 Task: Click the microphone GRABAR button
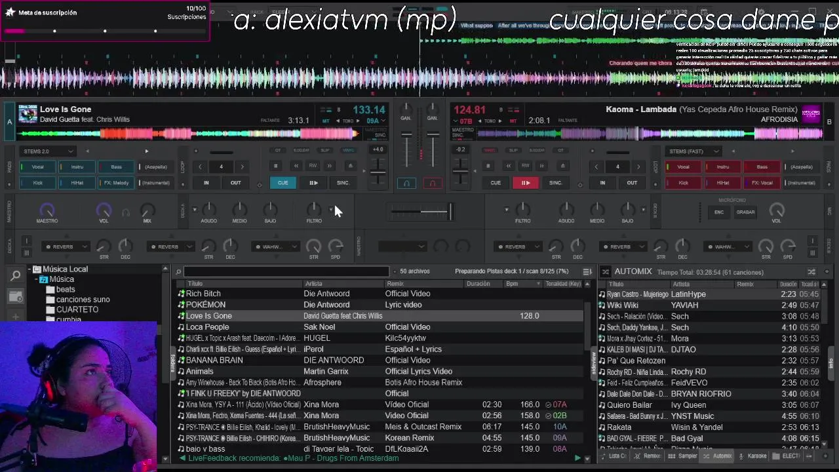pyautogui.click(x=745, y=212)
